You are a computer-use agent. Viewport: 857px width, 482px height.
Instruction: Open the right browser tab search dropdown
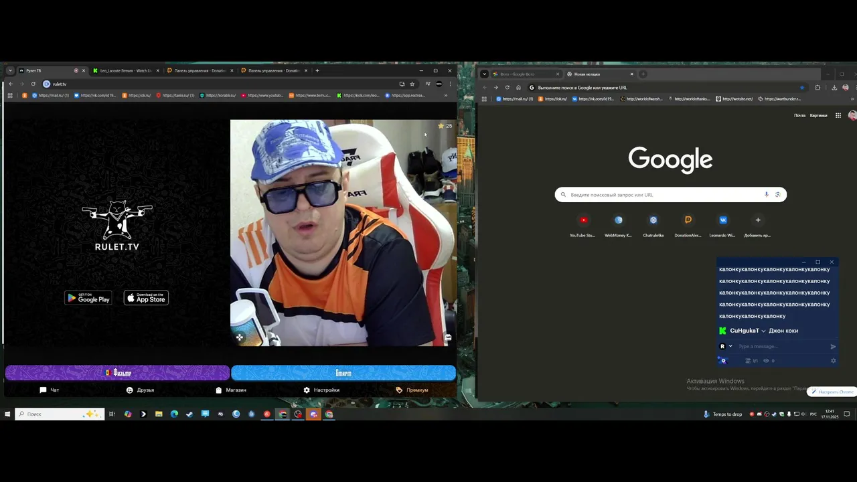pos(484,74)
